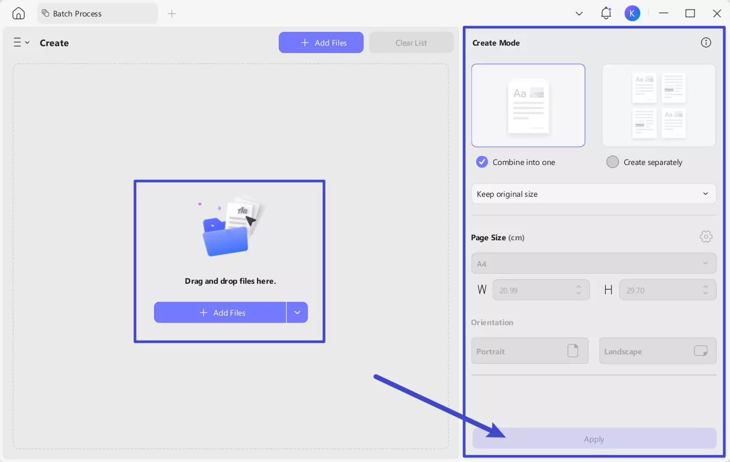Toggle Landscape orientation
This screenshot has height=462, width=730.
[x=658, y=351]
